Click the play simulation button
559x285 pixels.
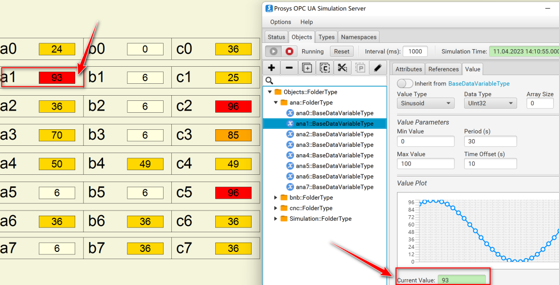[273, 51]
